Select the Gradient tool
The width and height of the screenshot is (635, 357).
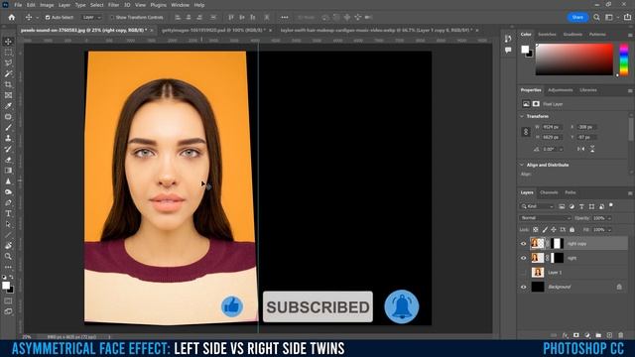pyautogui.click(x=8, y=171)
